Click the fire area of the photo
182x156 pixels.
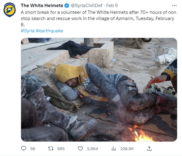click(x=141, y=134)
